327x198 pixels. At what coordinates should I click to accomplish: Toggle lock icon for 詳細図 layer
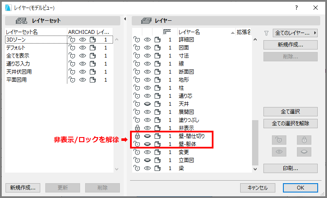click(137, 40)
